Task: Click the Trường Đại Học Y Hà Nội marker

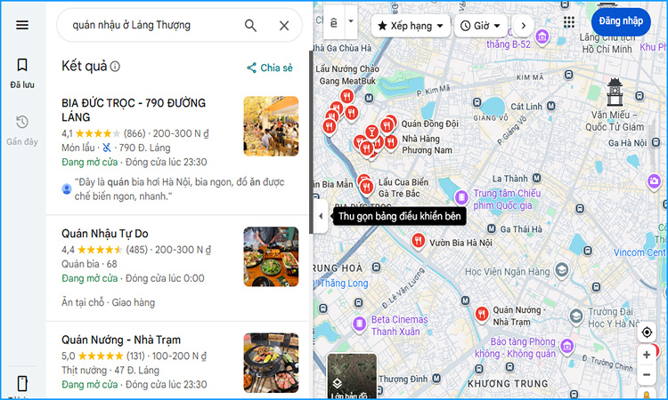Action: 576,316
